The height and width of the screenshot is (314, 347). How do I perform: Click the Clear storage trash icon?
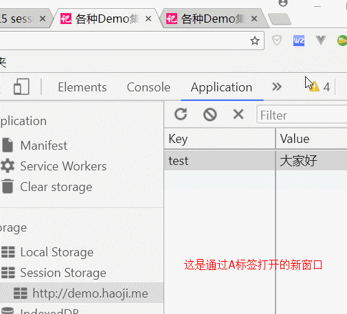pyautogui.click(x=8, y=186)
